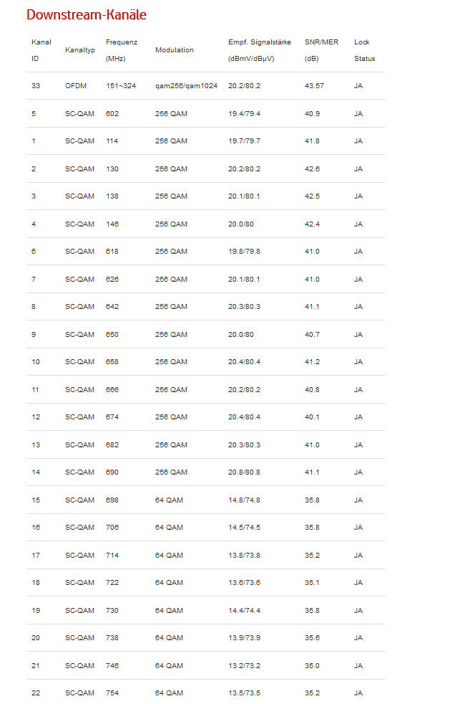The width and height of the screenshot is (455, 704).
Task: Click the Kanaltyp column header
Action: click(x=79, y=50)
